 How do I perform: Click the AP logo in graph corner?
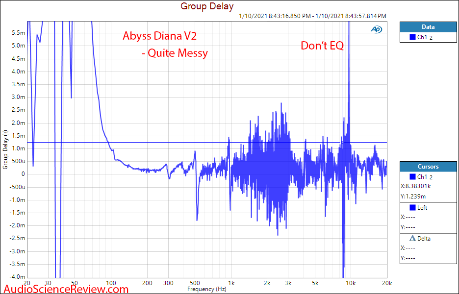377,29
